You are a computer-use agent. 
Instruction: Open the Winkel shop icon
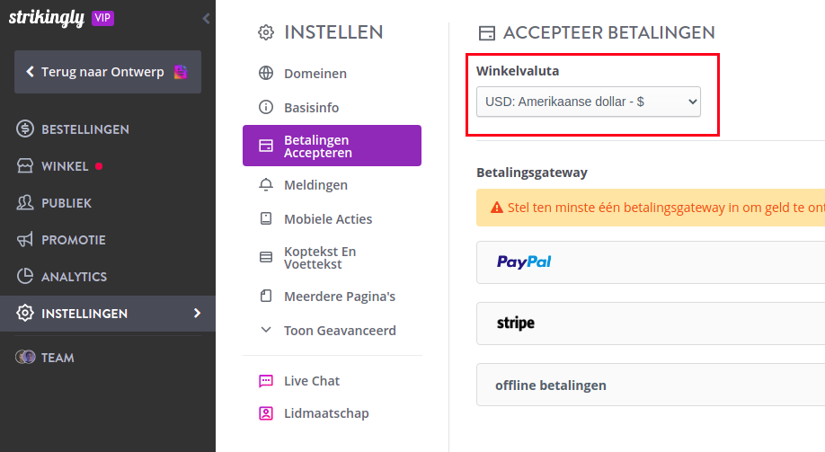[25, 165]
